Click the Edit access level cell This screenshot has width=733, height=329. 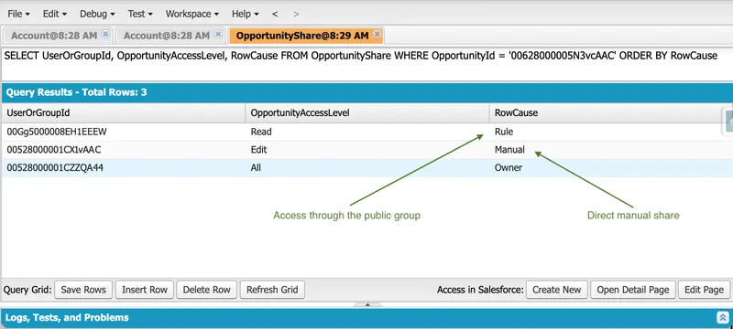367,150
